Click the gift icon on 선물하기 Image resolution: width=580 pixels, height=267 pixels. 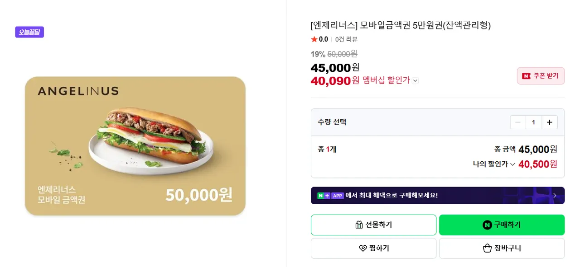pos(359,225)
